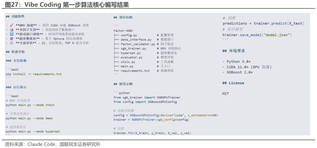The height and width of the screenshot is (148, 317).
Task: Click the 'xgb_trainer.py' tree entry
Action: pyautogui.click(x=133, y=49)
